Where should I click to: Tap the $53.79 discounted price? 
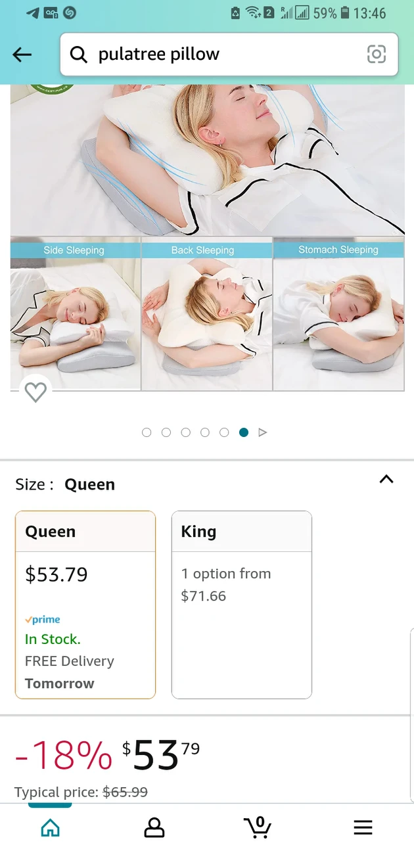[161, 754]
